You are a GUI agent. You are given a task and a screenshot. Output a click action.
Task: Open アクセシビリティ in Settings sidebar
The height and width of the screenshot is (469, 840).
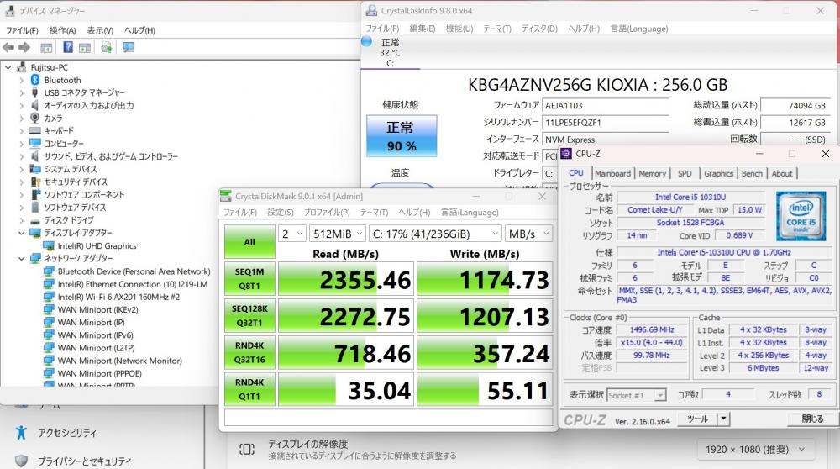coord(67,433)
